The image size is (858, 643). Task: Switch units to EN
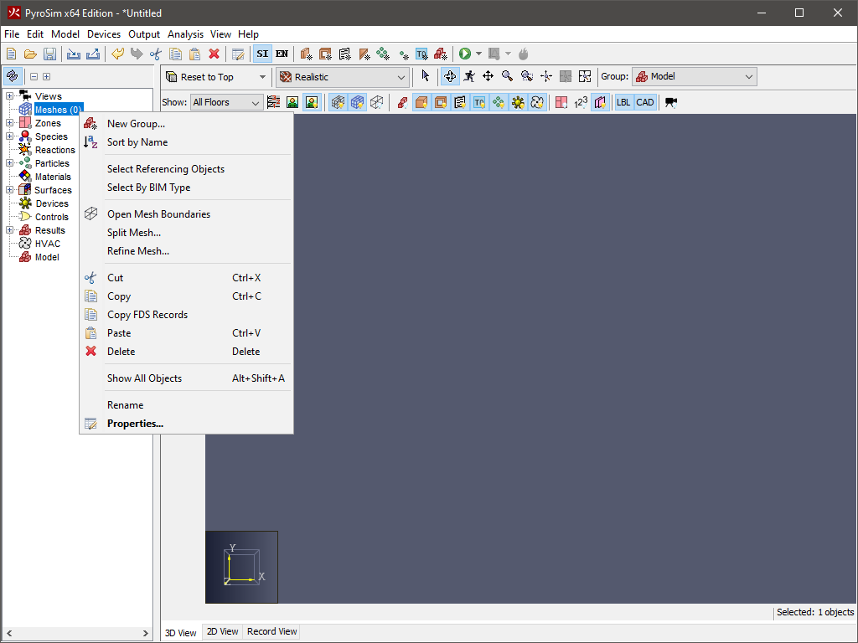[x=282, y=54]
